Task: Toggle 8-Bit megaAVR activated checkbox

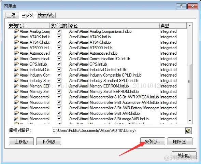Action: click(59, 119)
